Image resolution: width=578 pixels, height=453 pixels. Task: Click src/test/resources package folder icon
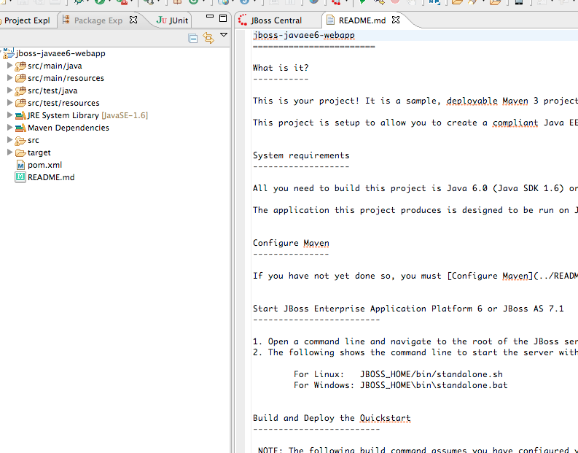click(20, 103)
